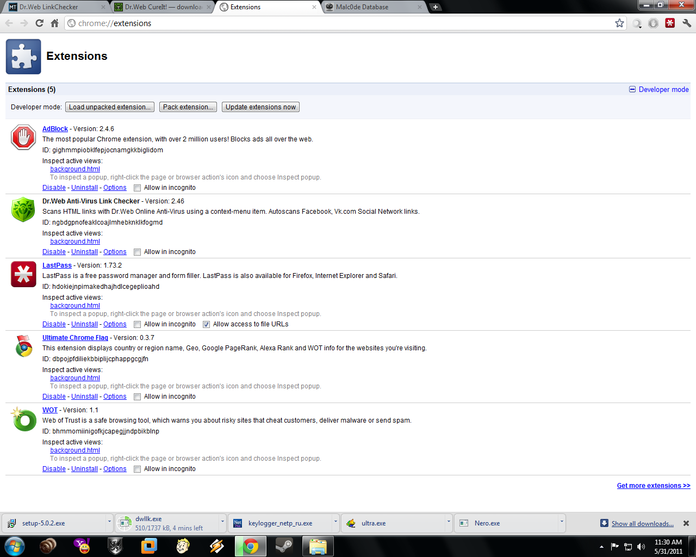Uninstall the AdBlock extension
696x557 pixels.
(x=84, y=188)
